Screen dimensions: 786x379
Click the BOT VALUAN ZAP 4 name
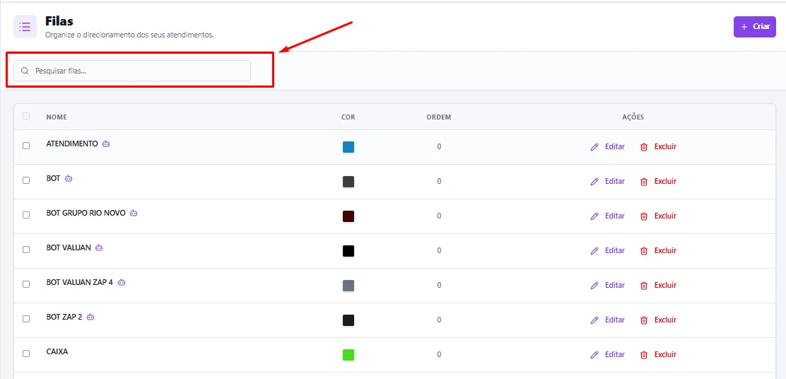tap(80, 282)
